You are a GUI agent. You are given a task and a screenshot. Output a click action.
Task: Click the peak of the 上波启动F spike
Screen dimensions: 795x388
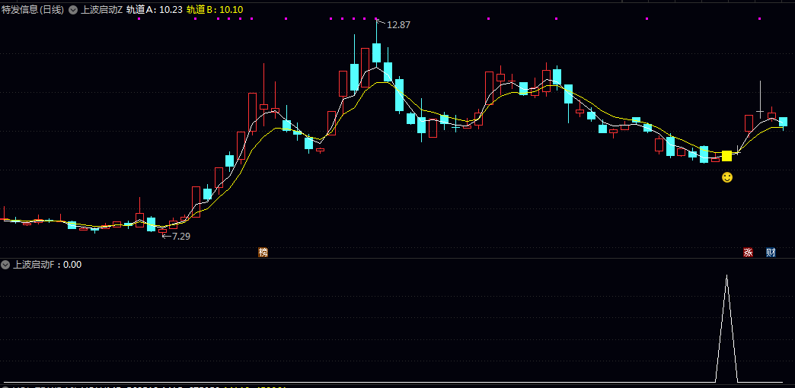(726, 276)
